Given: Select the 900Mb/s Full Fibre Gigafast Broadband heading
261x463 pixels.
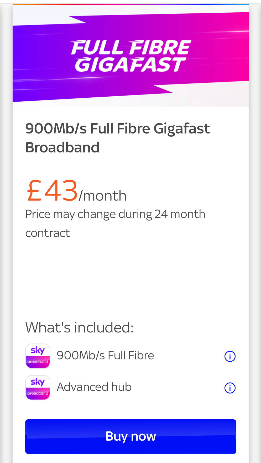Looking at the screenshot, I should 117,137.
